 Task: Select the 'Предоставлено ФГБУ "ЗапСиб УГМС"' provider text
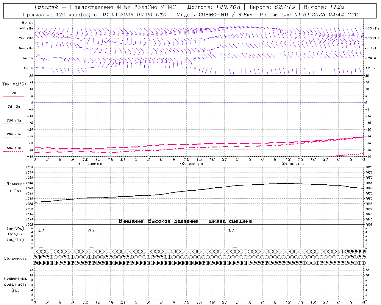tap(124, 7)
